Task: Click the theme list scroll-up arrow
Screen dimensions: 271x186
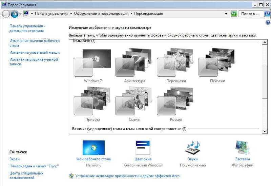Action: [265, 42]
